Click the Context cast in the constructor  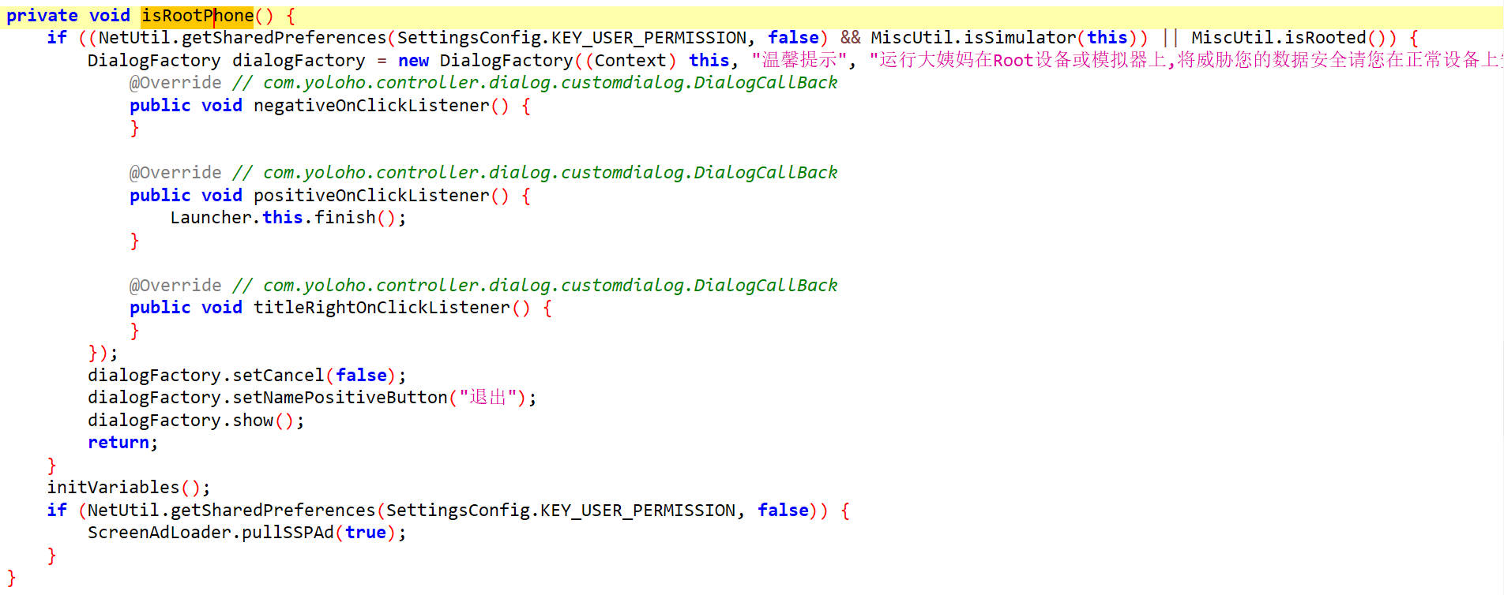click(x=630, y=61)
